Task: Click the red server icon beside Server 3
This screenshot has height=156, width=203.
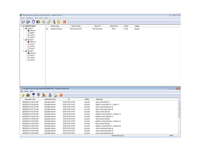Action: (28, 53)
